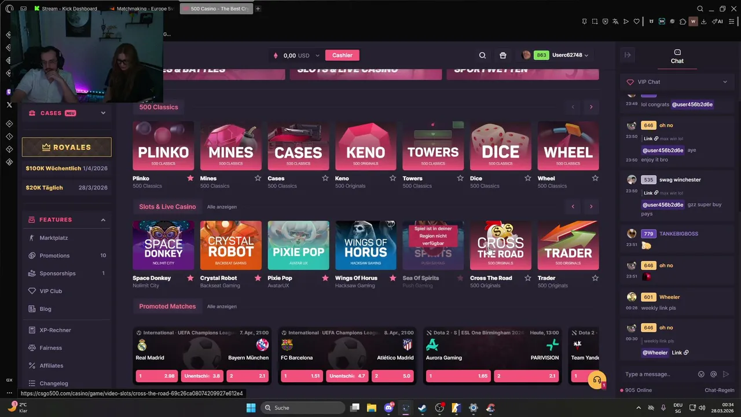Image resolution: width=741 pixels, height=417 pixels.
Task: Open the Steam icon in Windows taskbar
Action: [422, 408]
